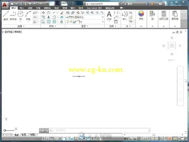Click the Explode tool icon

(x=62, y=17)
